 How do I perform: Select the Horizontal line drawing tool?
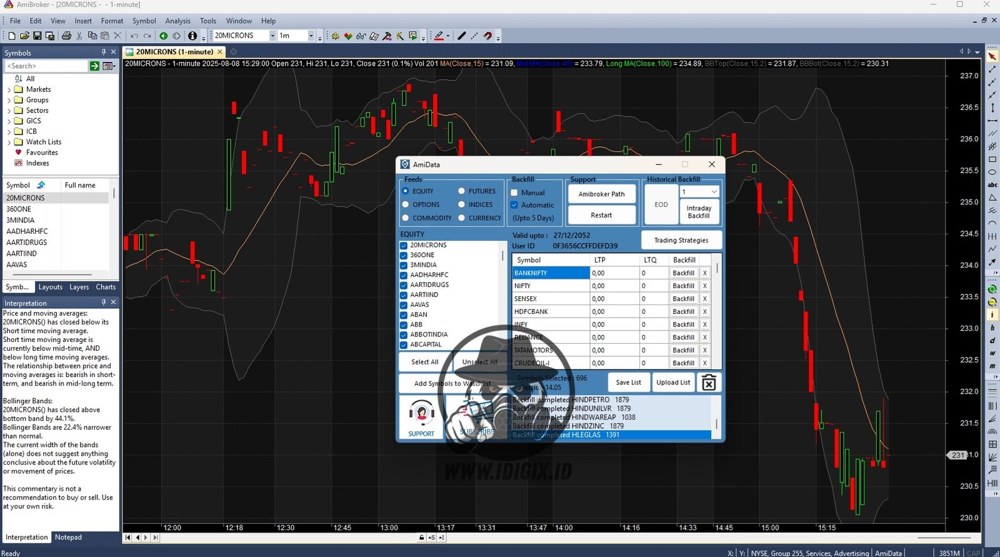pyautogui.click(x=992, y=121)
